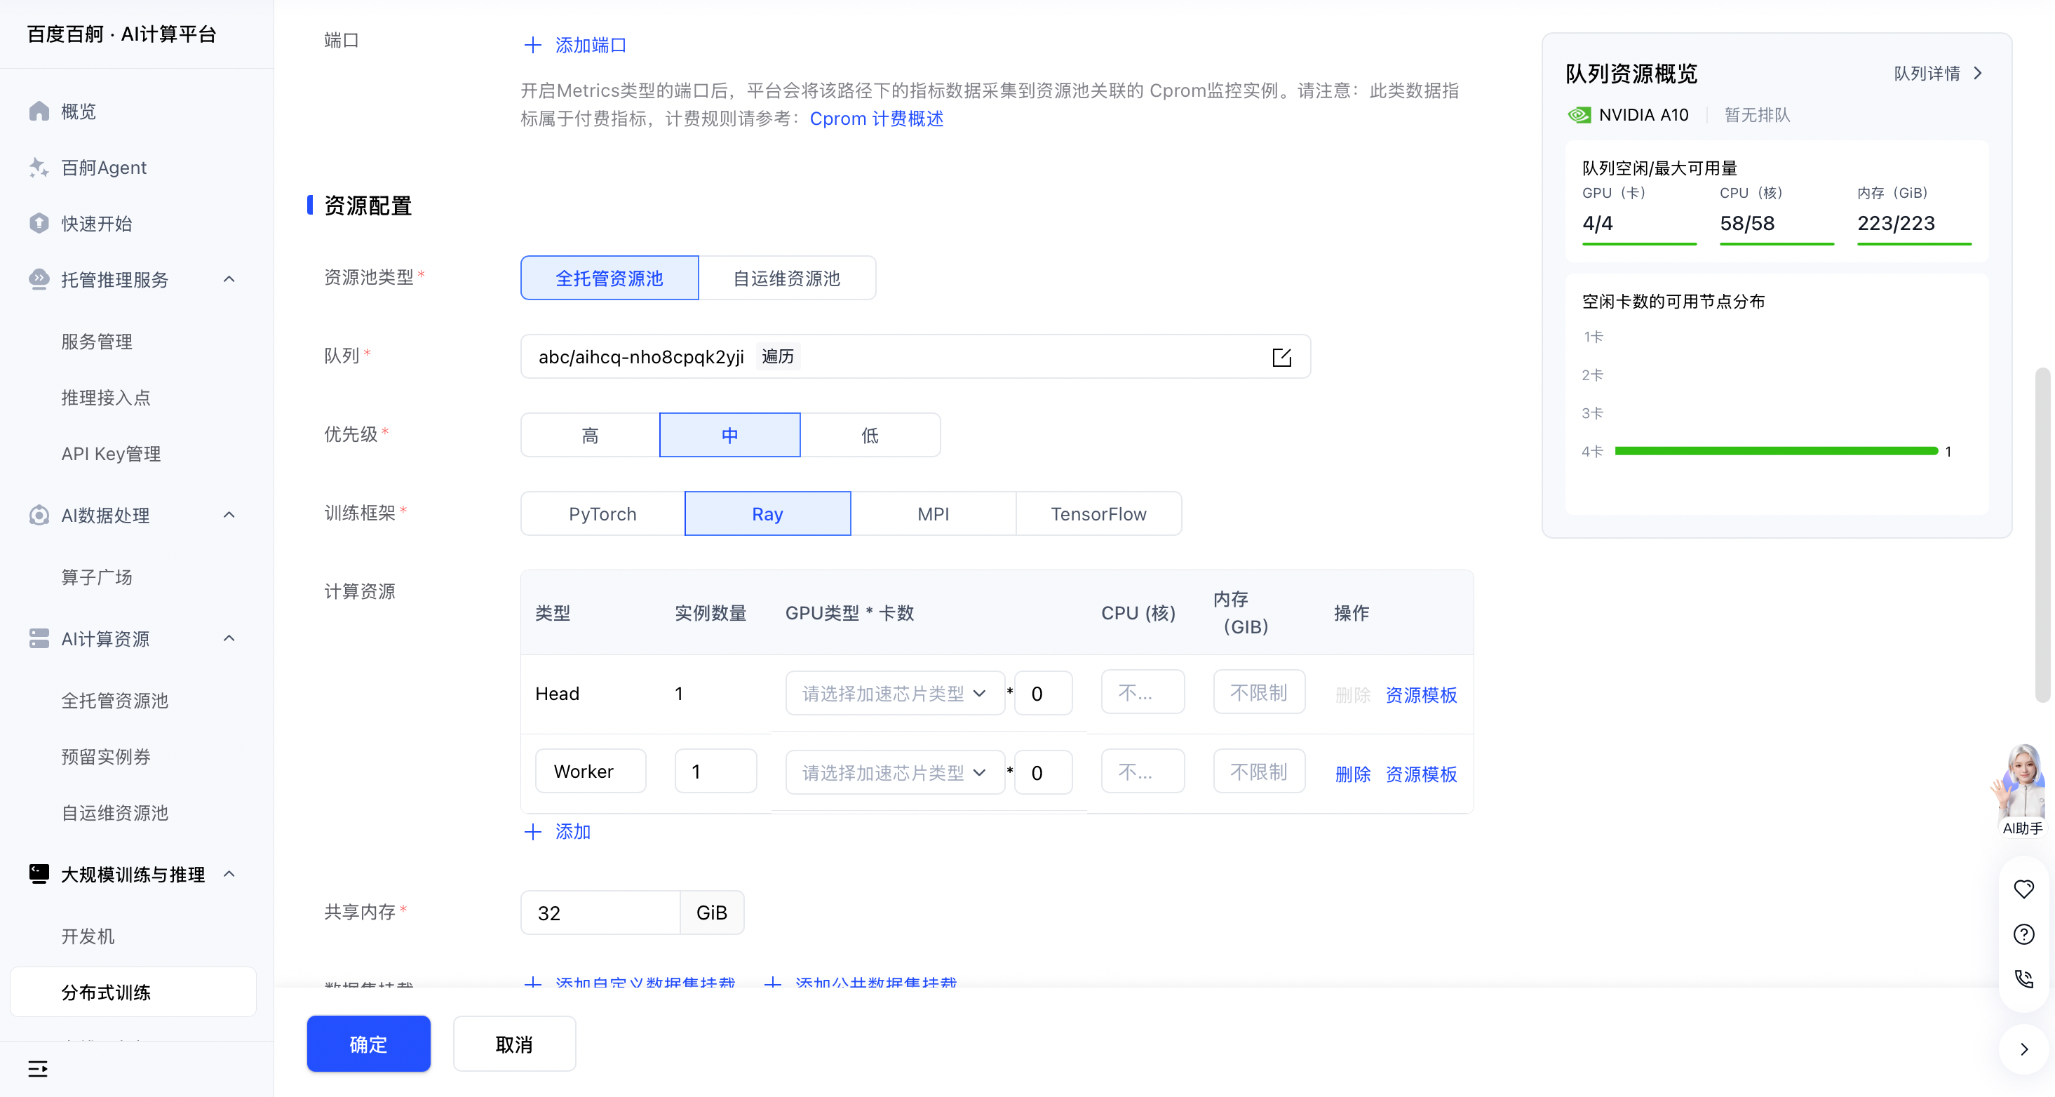Select 全托管资源池 resource pool type

[x=609, y=278]
